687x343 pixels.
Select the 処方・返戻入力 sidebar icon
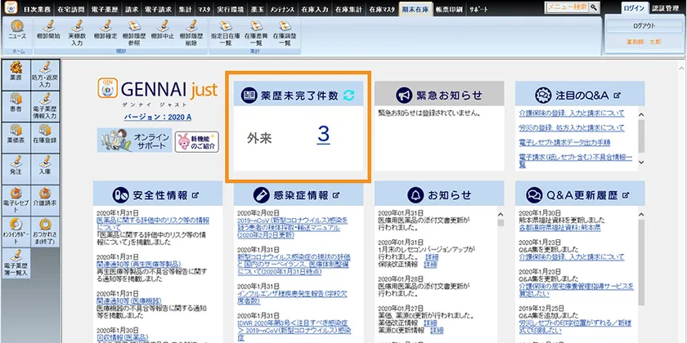pos(46,73)
